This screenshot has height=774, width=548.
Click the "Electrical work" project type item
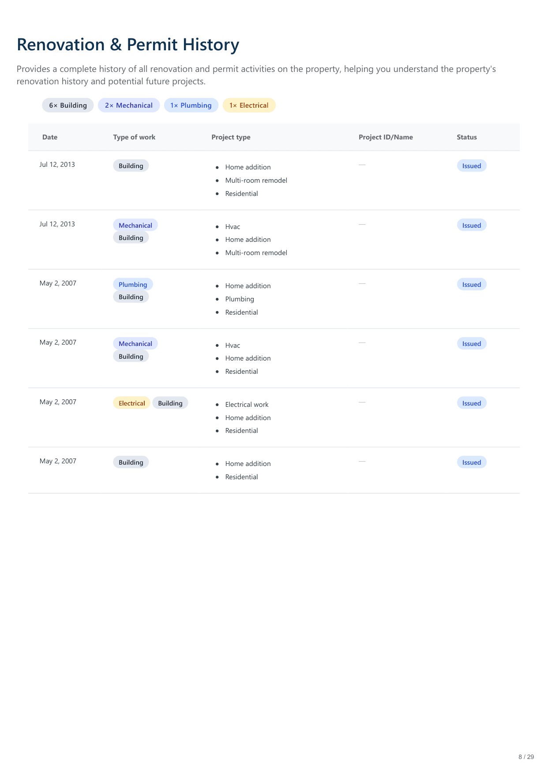tap(247, 405)
